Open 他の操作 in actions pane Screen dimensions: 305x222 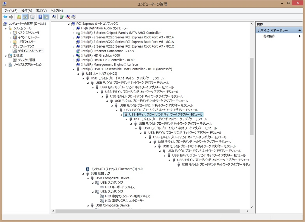269,36
